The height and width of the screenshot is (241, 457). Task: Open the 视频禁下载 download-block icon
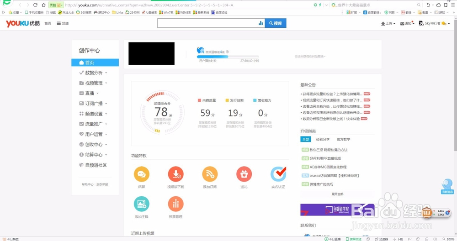point(176,174)
